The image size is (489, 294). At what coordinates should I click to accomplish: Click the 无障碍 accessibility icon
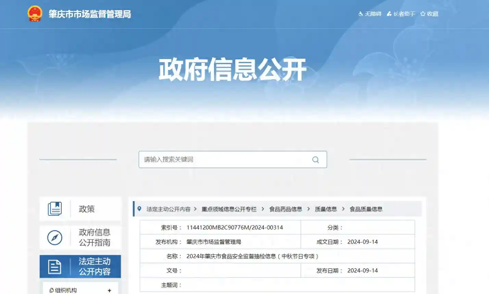tap(360, 14)
